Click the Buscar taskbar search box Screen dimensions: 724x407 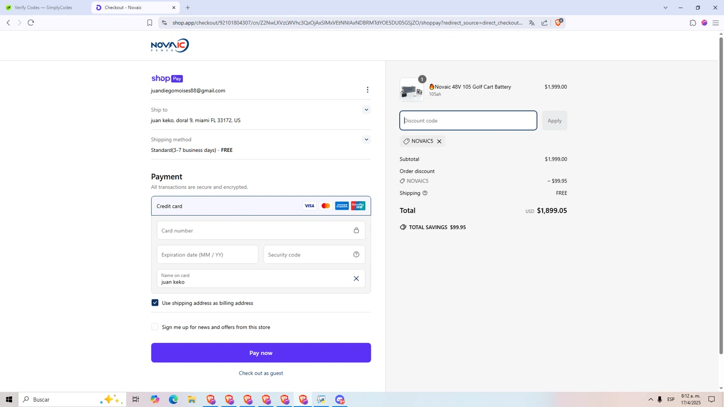[72, 399]
